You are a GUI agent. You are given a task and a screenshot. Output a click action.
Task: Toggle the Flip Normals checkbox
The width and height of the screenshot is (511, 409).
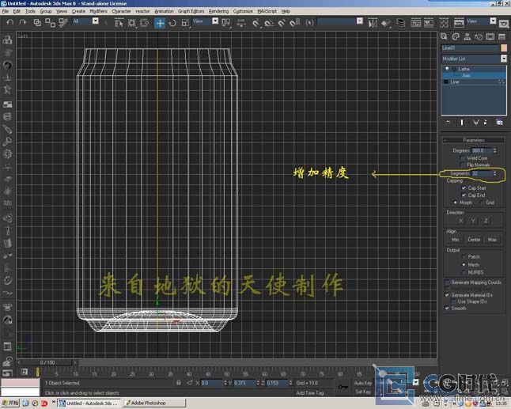coord(464,165)
